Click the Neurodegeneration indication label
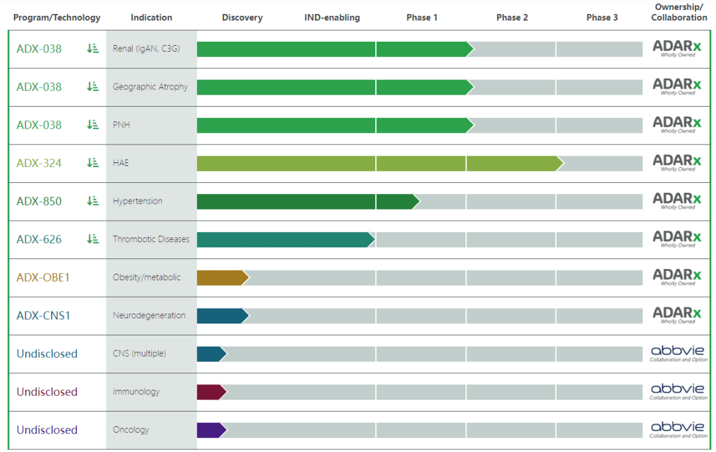 [149, 315]
